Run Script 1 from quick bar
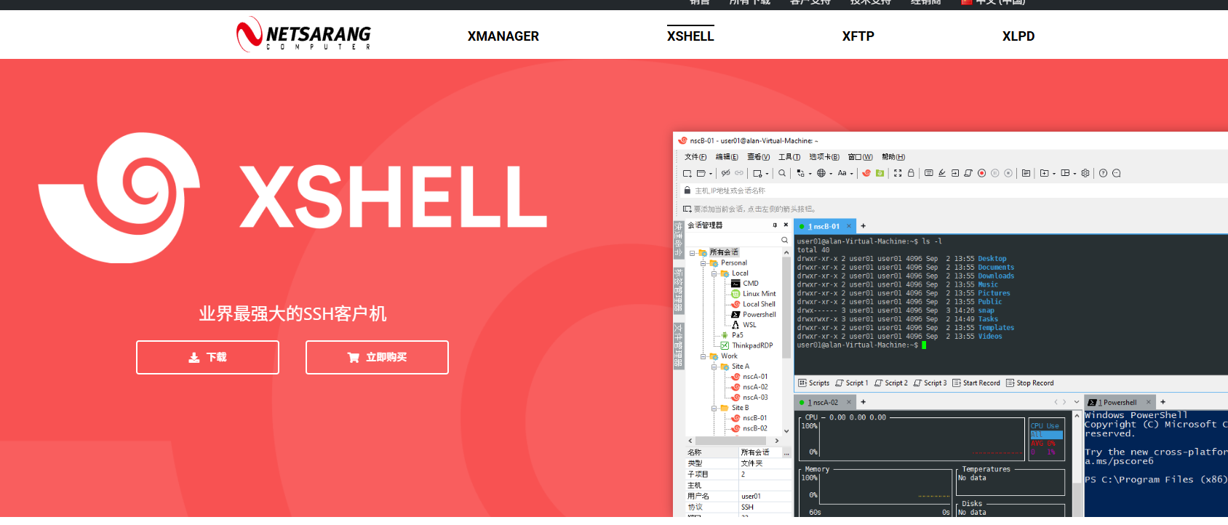Screen dimensions: 1228x525 point(852,383)
